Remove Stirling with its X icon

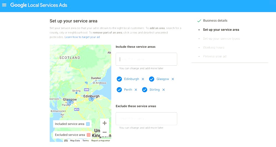[x=163, y=90]
